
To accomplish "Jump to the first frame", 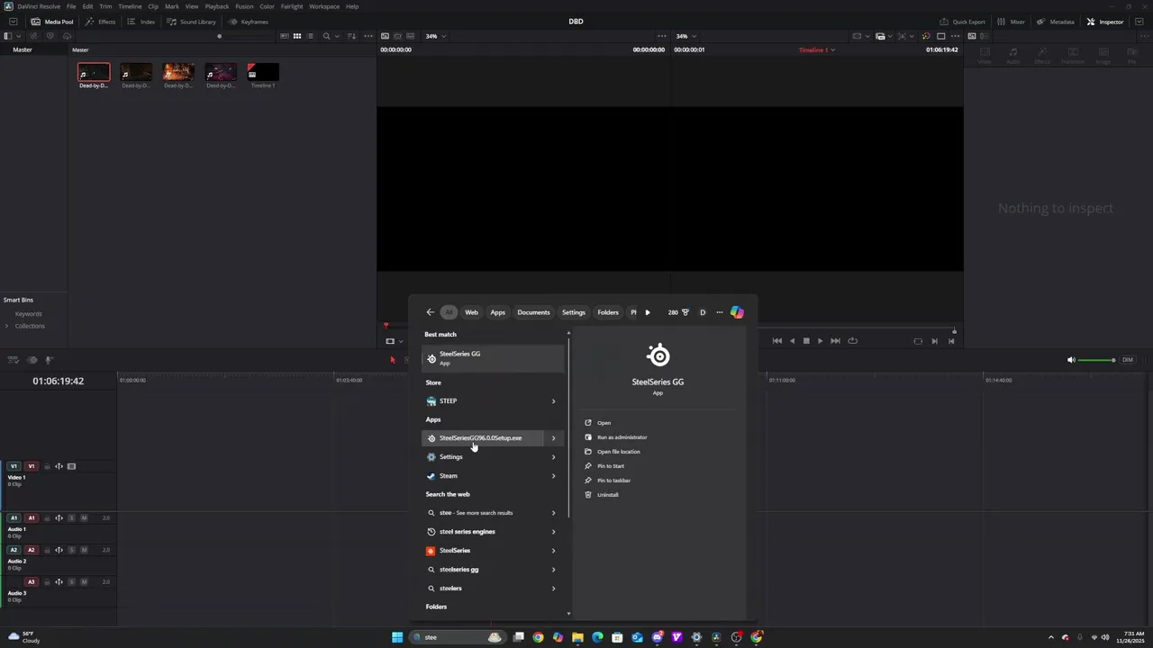I will click(777, 341).
